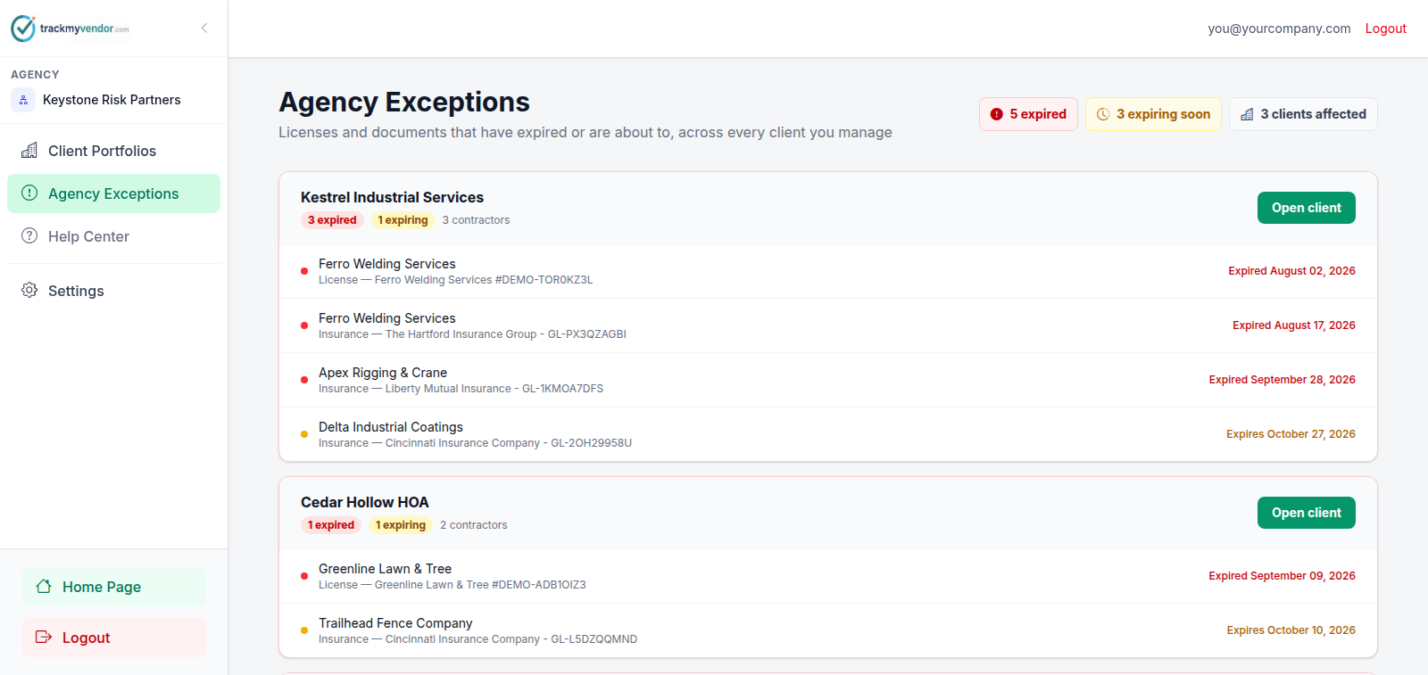Select the Delta Industrial Coatings row
Image resolution: width=1428 pixels, height=675 pixels.
coord(828,434)
